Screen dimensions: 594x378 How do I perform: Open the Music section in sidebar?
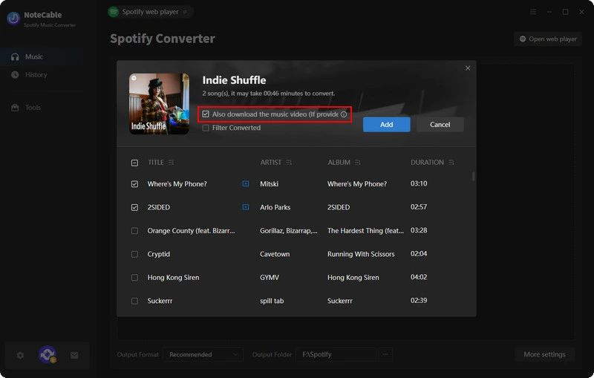(42, 57)
